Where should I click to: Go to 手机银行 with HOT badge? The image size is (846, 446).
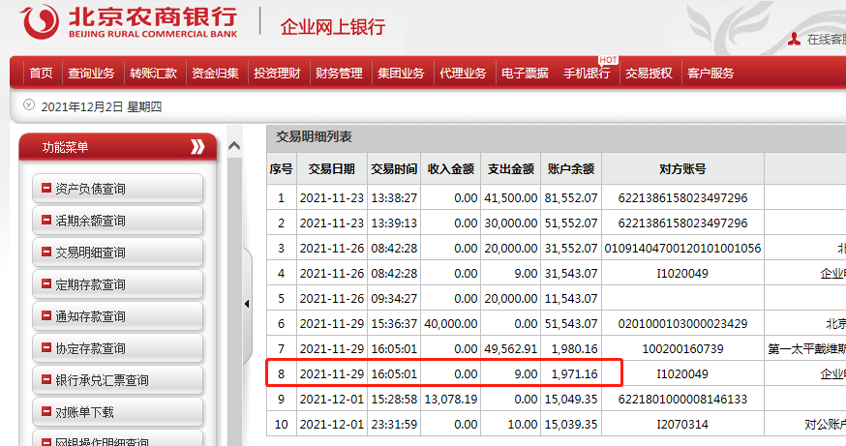pos(587,74)
